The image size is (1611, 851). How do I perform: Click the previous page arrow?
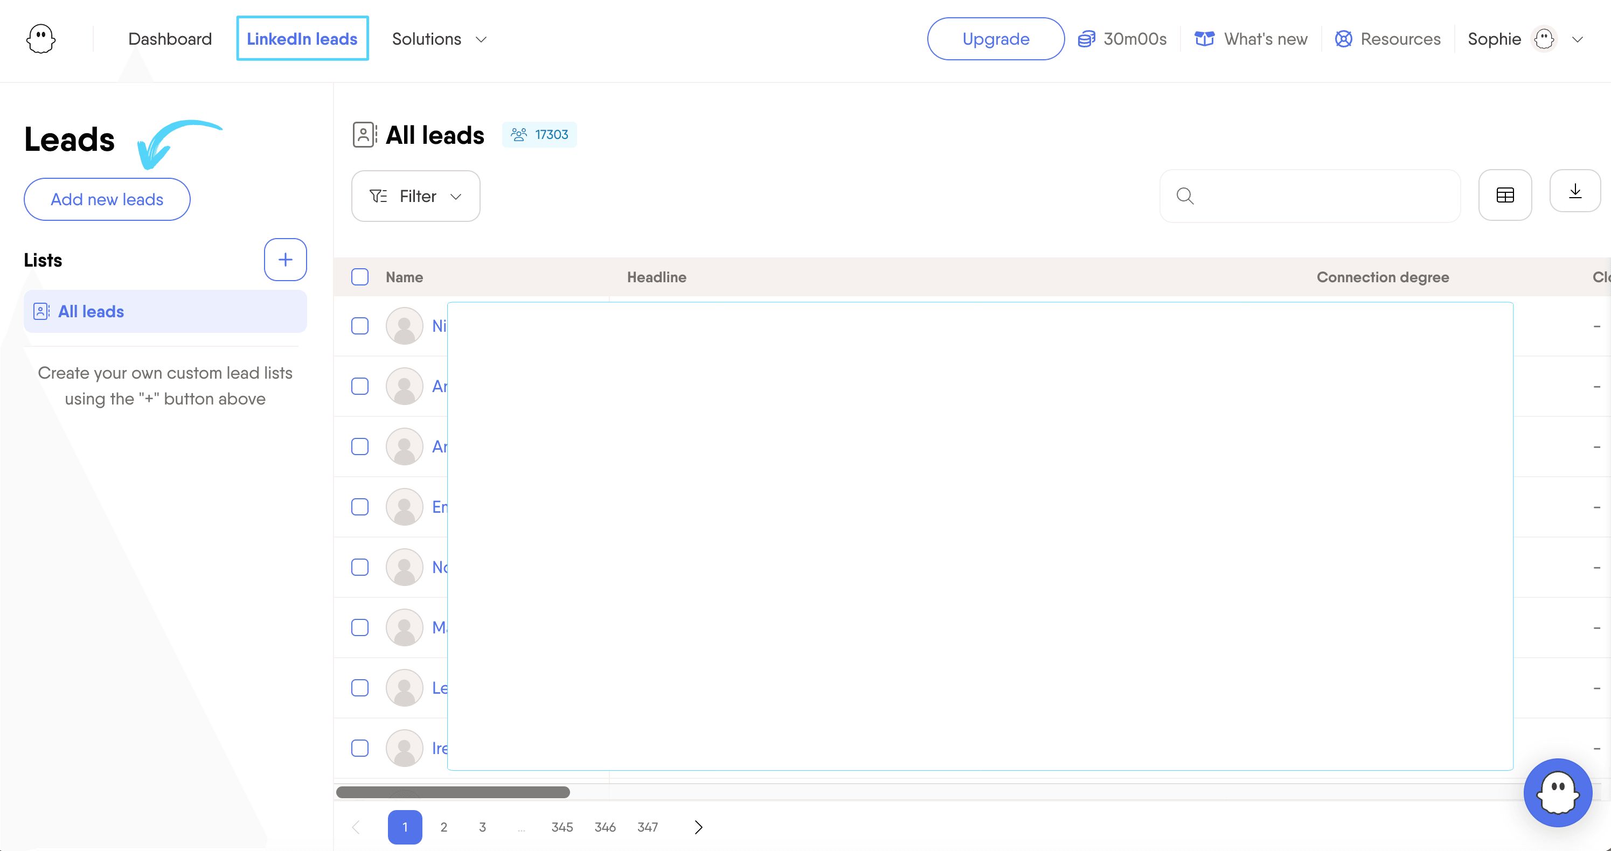(x=356, y=827)
